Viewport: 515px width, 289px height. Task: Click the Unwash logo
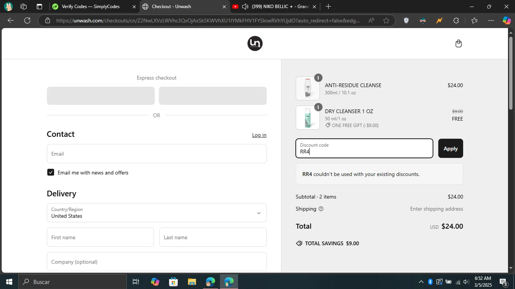click(255, 44)
